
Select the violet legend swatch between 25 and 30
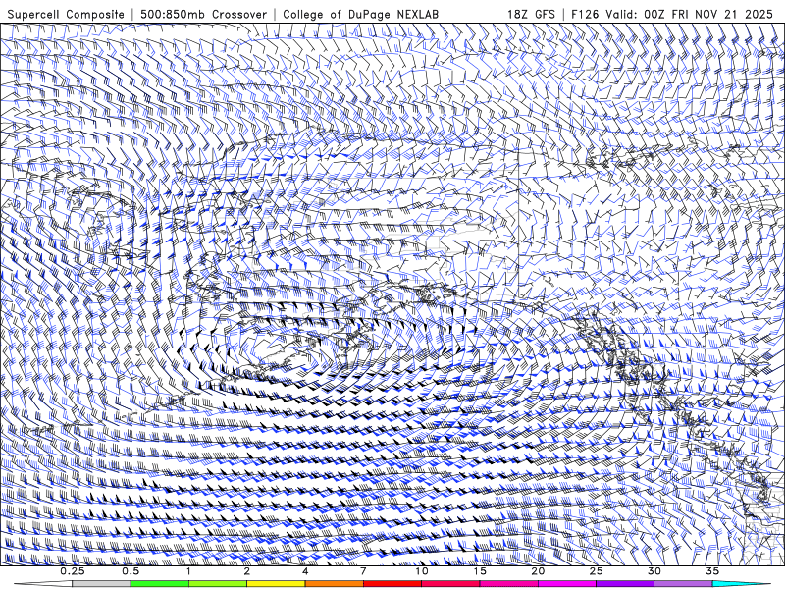[x=625, y=584]
